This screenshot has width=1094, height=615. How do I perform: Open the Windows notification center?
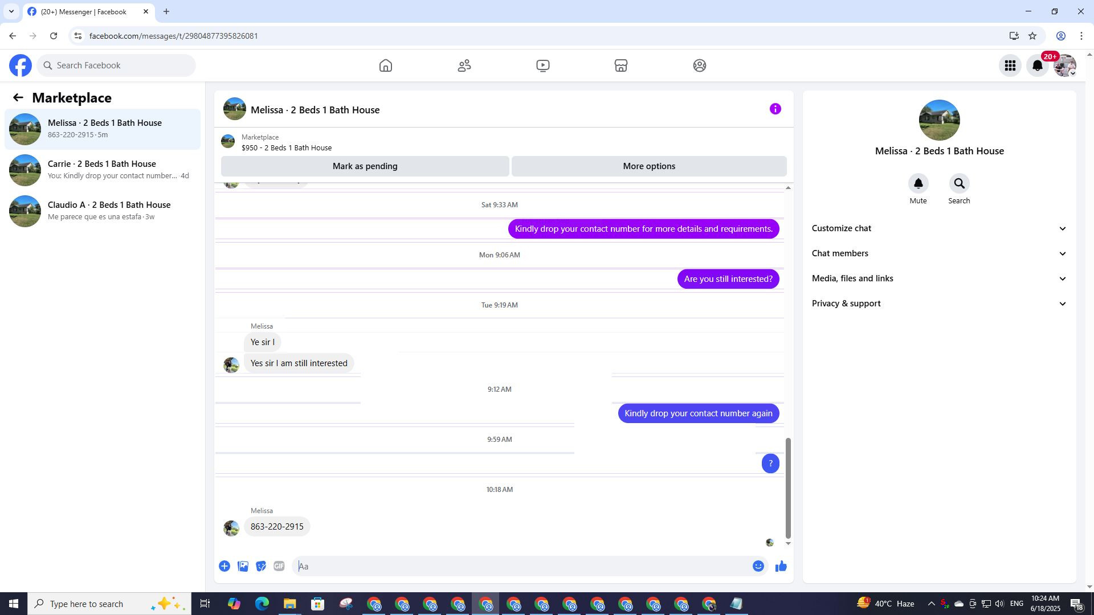(1076, 604)
